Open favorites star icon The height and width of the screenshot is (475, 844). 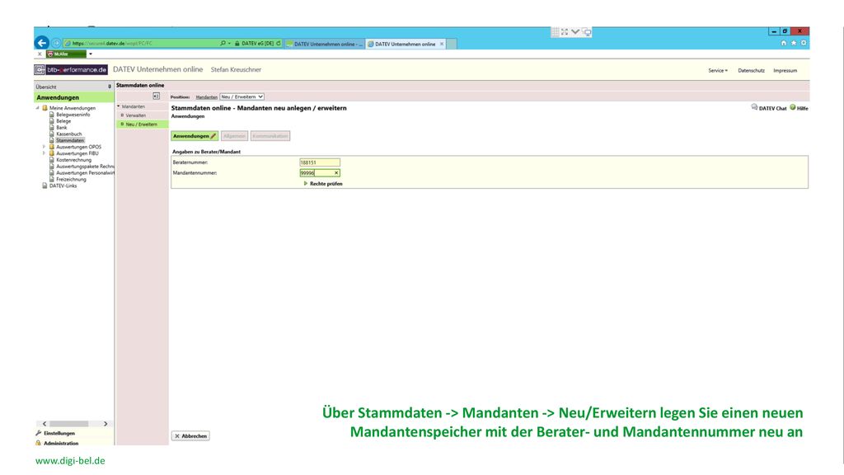[x=794, y=43]
